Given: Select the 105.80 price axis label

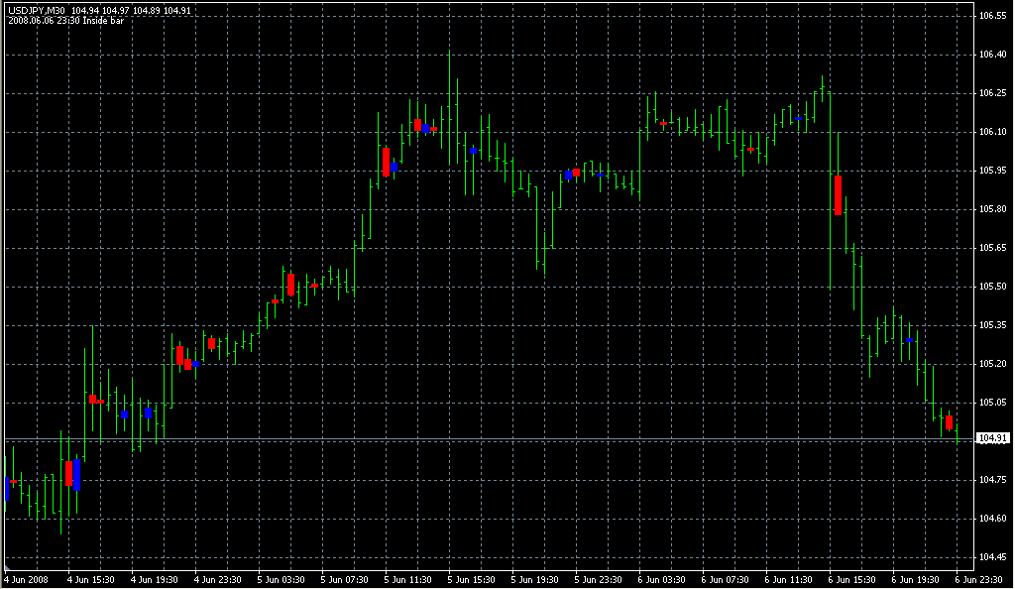Looking at the screenshot, I should click(x=992, y=209).
